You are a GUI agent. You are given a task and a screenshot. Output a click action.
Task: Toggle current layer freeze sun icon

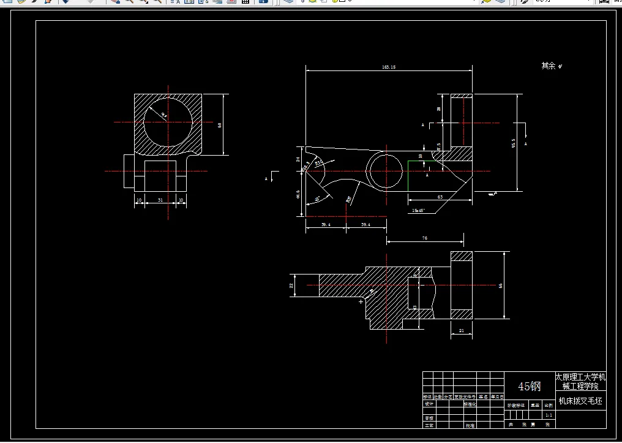tap(313, 1)
